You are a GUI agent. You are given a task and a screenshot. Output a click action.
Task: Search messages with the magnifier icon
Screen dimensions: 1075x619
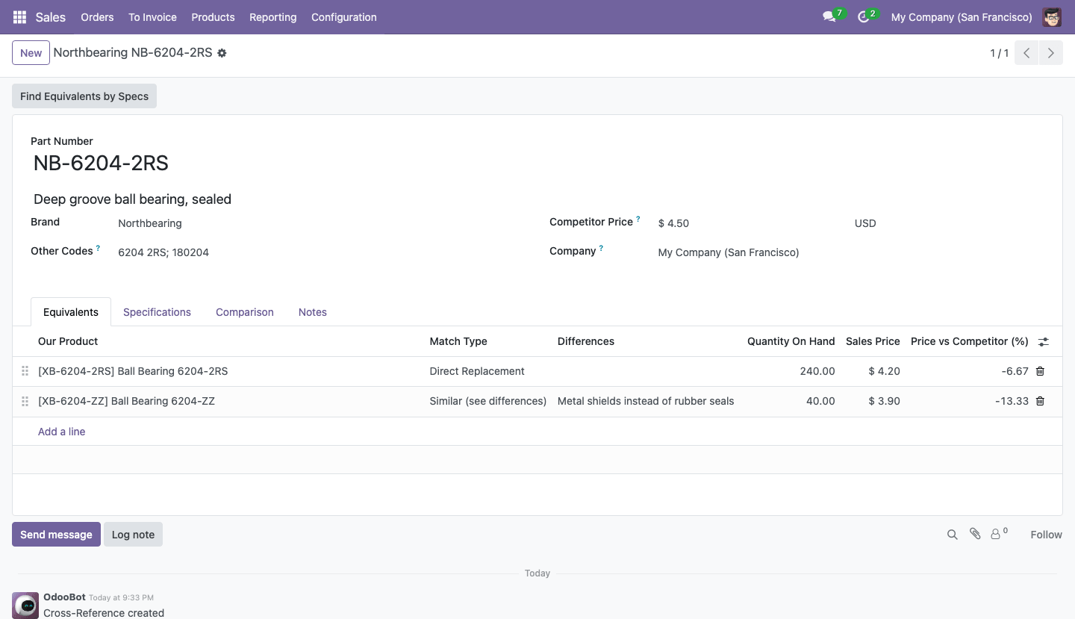tap(952, 535)
